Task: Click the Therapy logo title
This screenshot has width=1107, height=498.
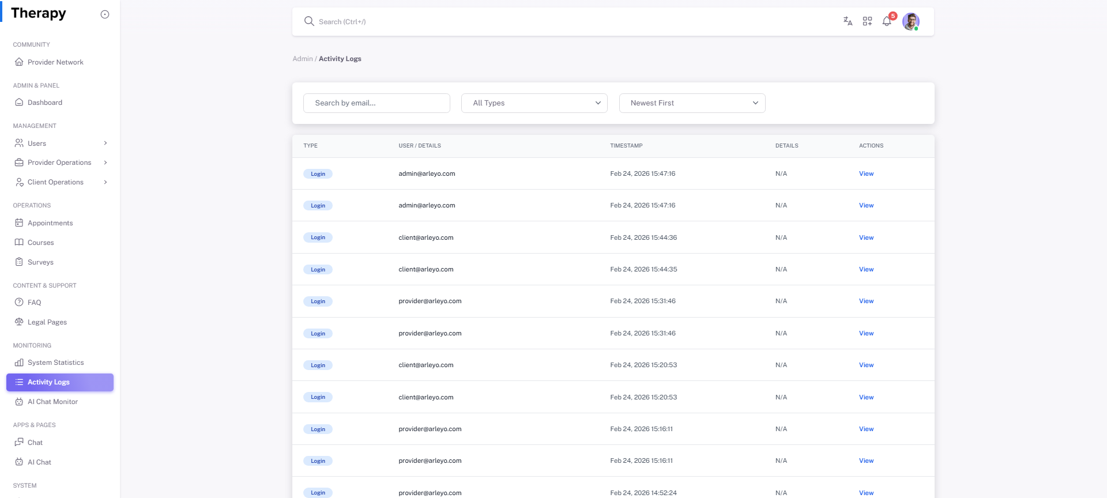Action: [39, 13]
